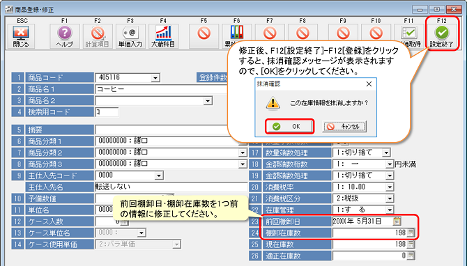Expand 主仕入先コード dropdown

(159, 175)
